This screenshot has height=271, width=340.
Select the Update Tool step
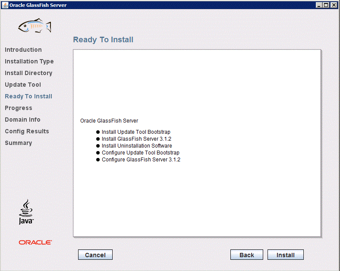(23, 85)
